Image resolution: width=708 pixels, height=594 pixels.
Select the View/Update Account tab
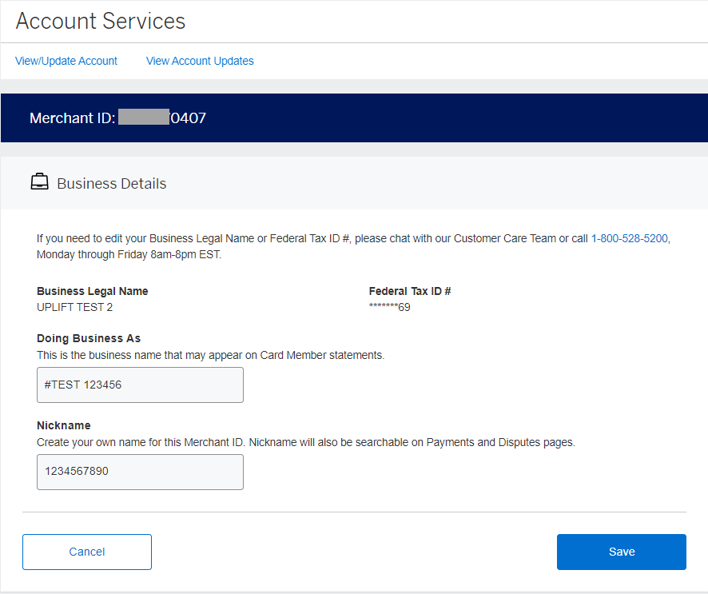[x=66, y=61]
